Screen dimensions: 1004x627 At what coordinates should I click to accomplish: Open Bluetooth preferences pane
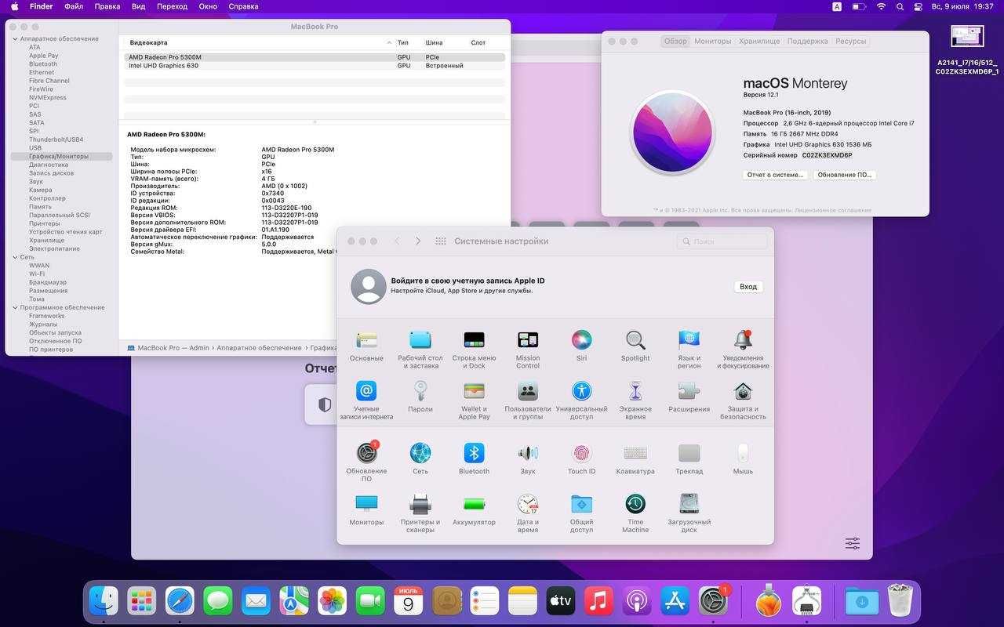point(474,453)
